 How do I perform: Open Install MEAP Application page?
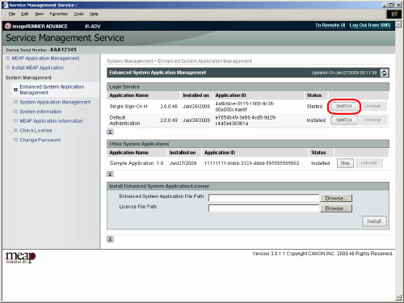[38, 68]
